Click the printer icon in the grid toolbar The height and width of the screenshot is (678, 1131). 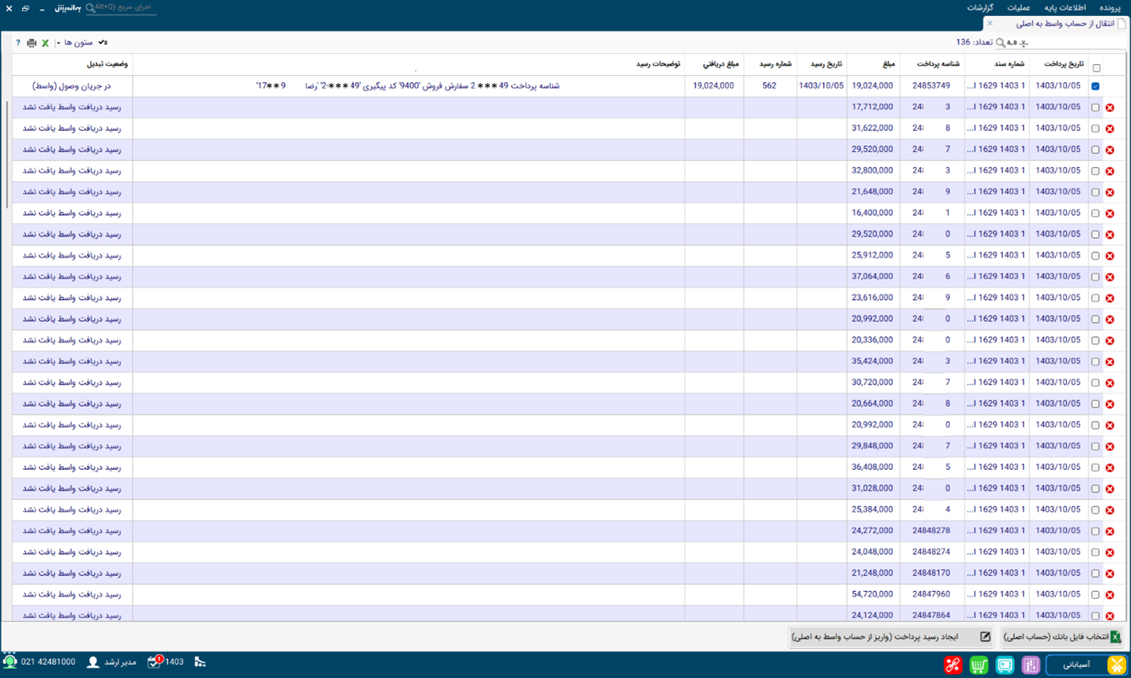tap(32, 43)
